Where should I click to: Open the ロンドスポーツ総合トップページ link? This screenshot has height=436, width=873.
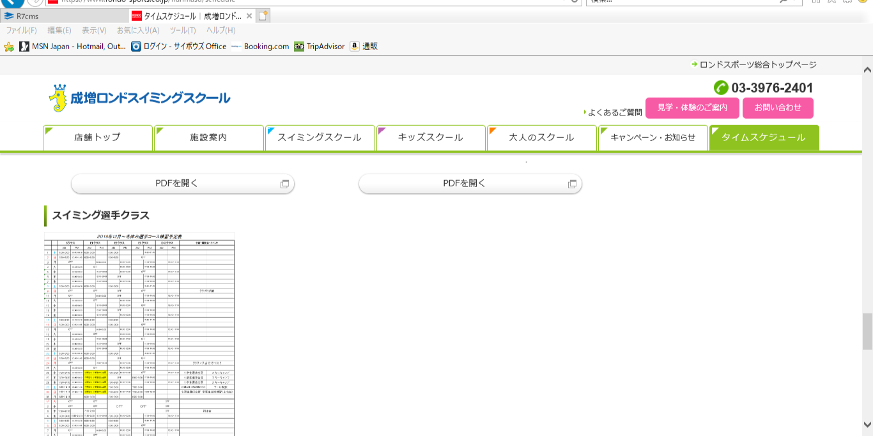(x=757, y=64)
